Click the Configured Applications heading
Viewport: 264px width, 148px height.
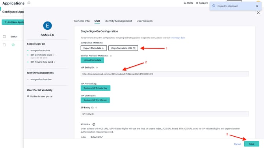tap(13, 12)
